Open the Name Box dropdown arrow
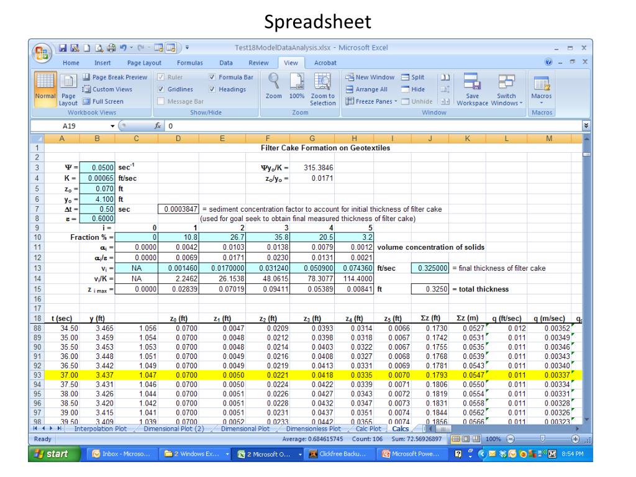This screenshot has width=636, height=477. (112, 125)
